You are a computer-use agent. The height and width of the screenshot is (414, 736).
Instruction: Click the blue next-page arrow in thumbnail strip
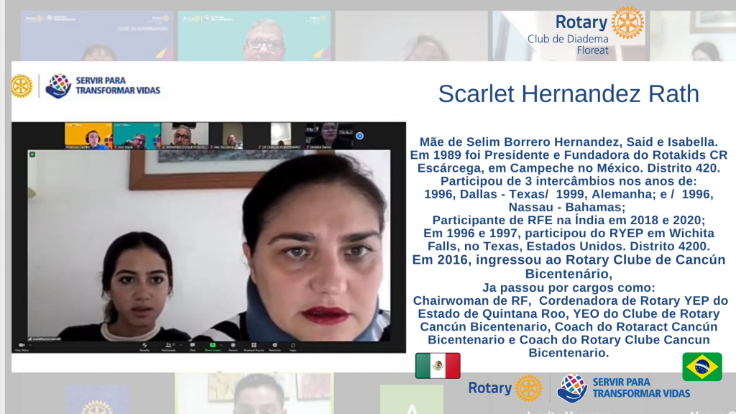359,135
